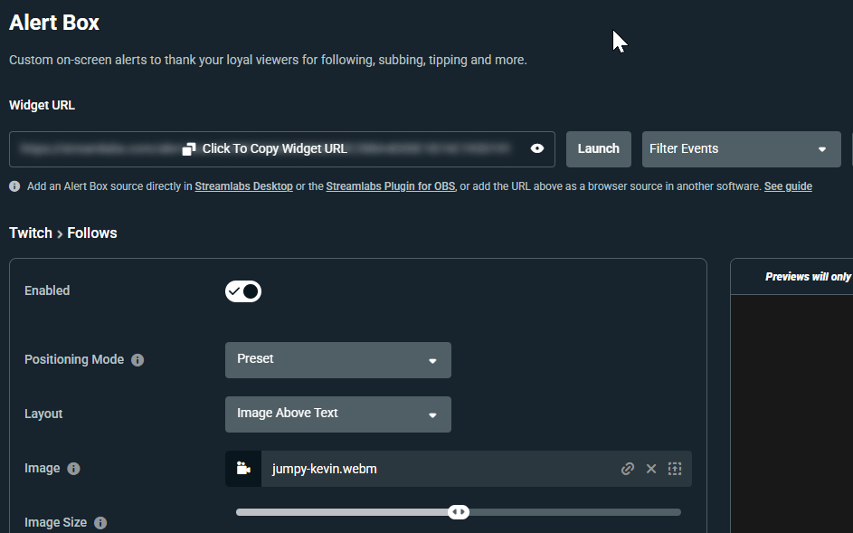Click the info icon before 'Add an Alert Box'

14,186
